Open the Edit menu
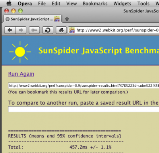Screen dimensions: 159x153 coord(56,4)
